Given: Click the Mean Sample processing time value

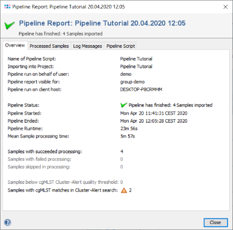Looking at the screenshot, I should (128, 136).
